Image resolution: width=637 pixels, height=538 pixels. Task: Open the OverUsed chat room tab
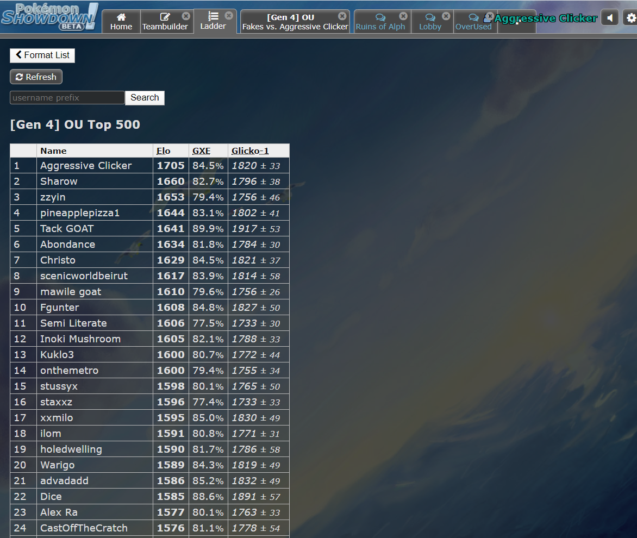[x=472, y=22]
